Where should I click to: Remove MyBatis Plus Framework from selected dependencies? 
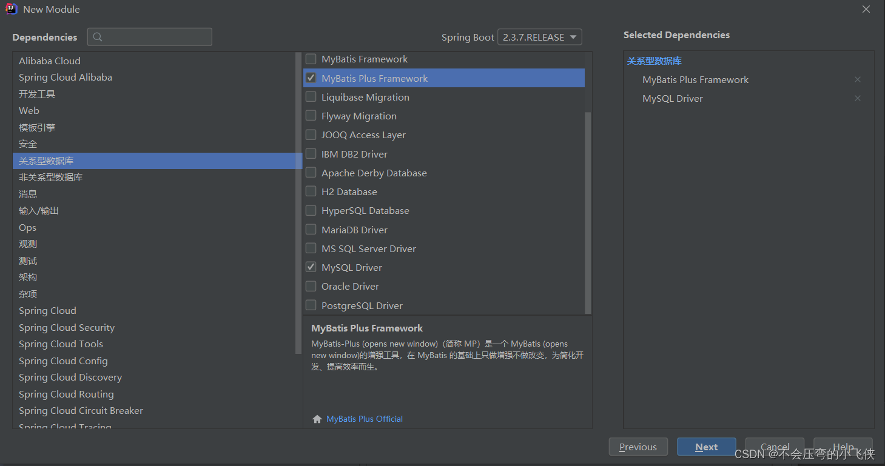tap(858, 79)
